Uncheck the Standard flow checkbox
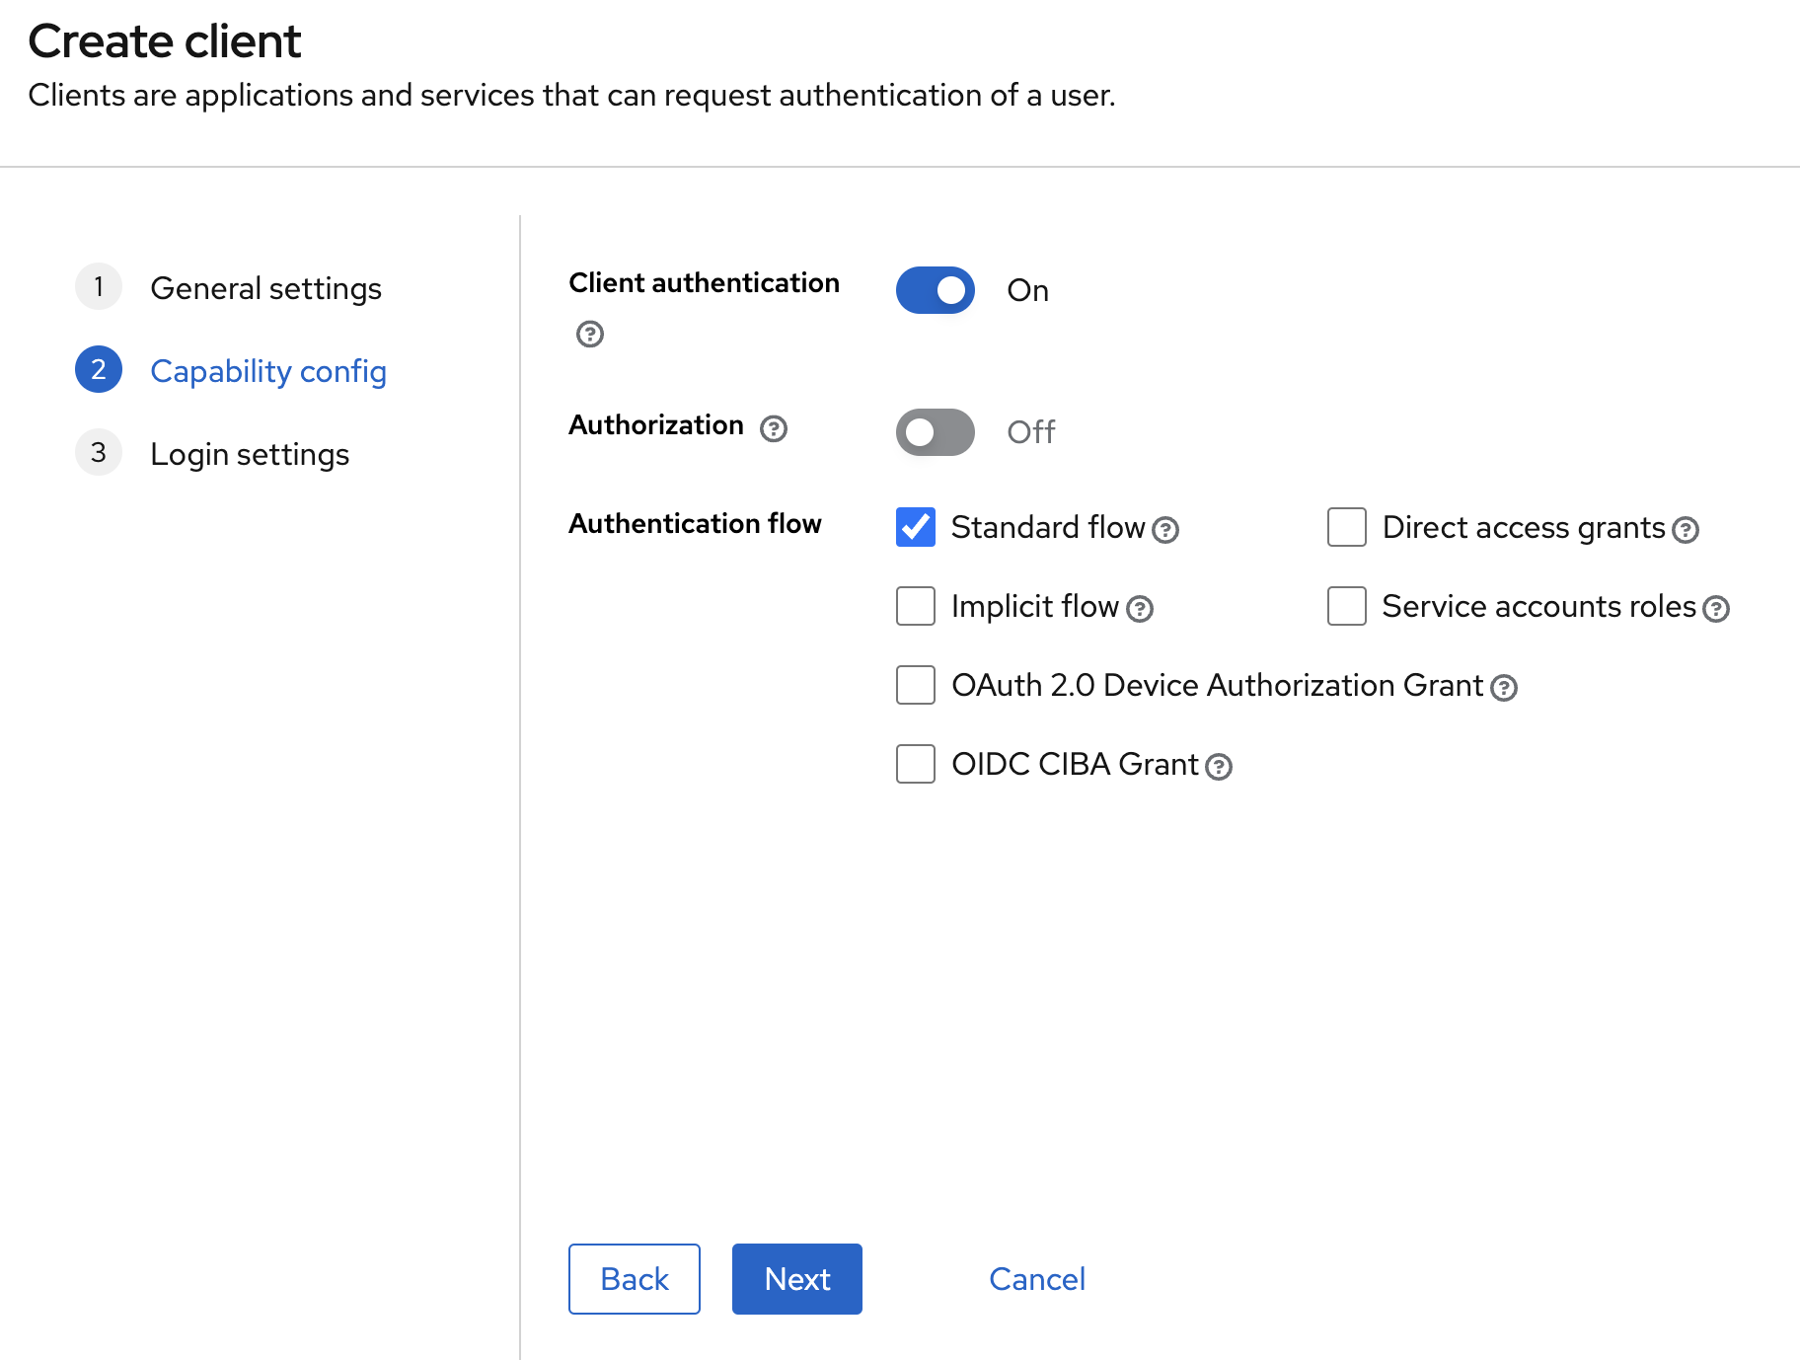This screenshot has height=1360, width=1800. 915,527
